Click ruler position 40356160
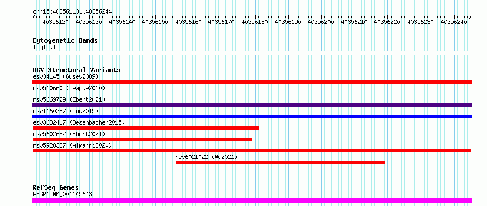 point(189,22)
